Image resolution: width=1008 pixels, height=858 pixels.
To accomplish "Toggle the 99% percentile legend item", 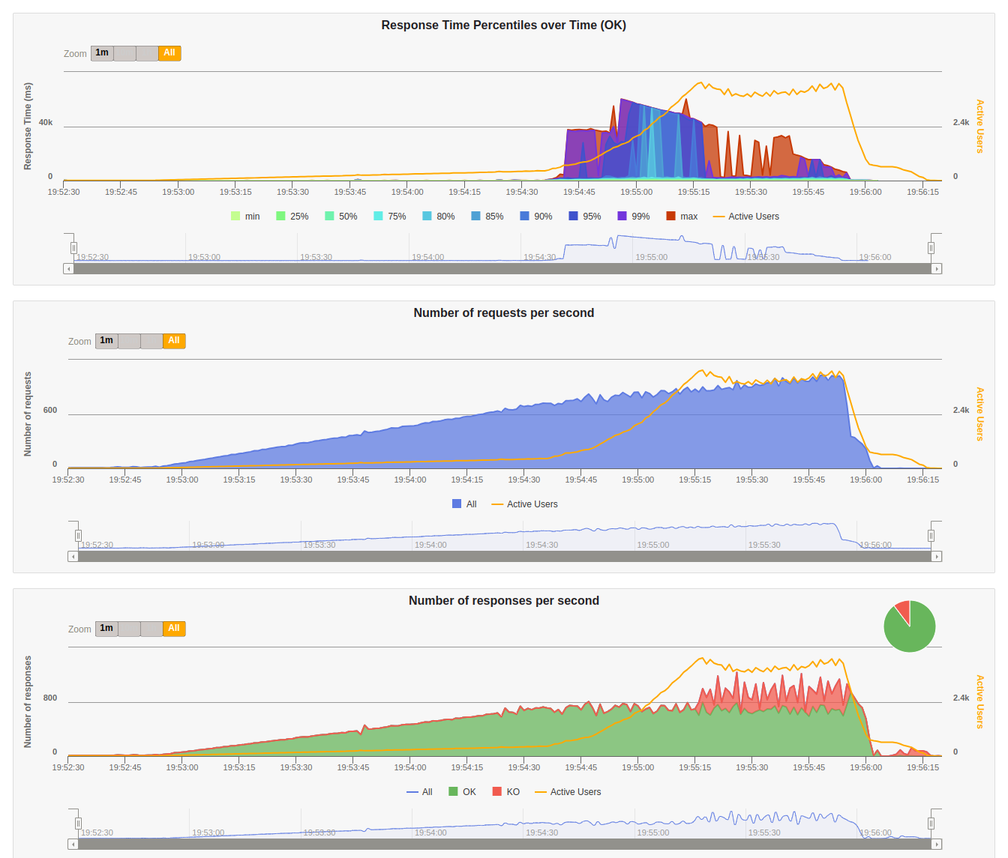I will coord(634,217).
